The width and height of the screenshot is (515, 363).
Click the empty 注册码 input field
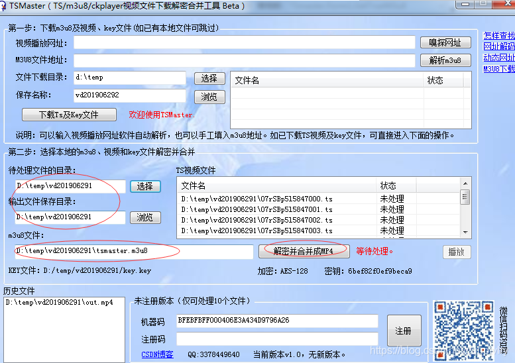(277, 338)
